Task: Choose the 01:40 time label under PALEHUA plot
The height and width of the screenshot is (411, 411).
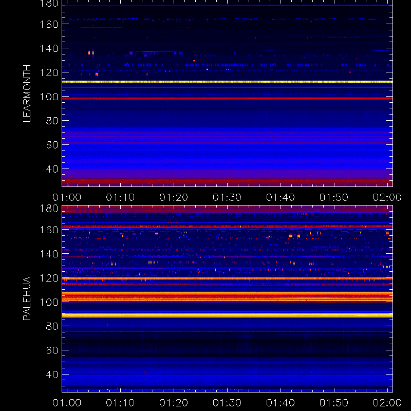Action: point(281,403)
